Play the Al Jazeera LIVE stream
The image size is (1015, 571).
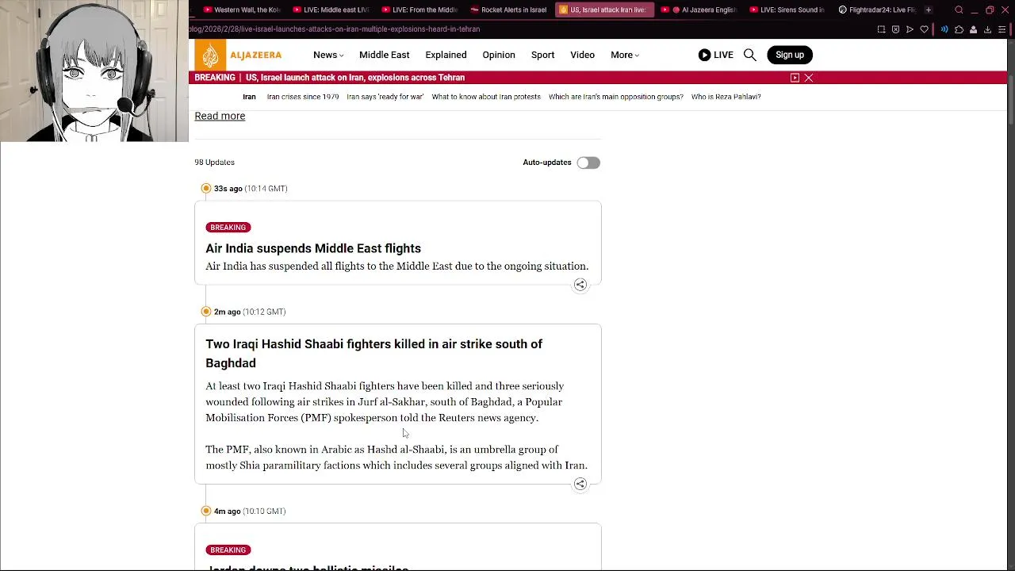(x=715, y=55)
